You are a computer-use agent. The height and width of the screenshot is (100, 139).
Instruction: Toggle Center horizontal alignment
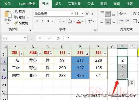[x=108, y=21]
